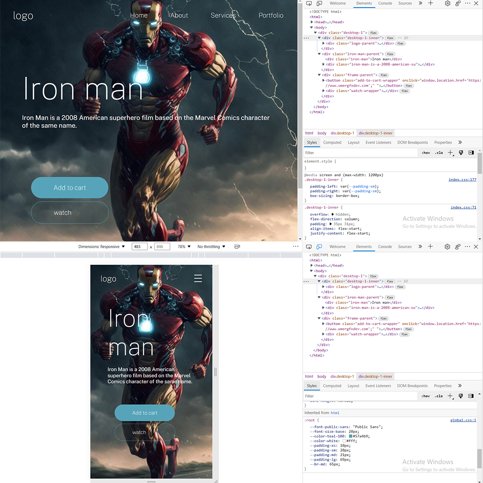Show more tabs chevron beside Sources, top DevTools
The width and height of the screenshot is (483, 483).
point(420,3)
